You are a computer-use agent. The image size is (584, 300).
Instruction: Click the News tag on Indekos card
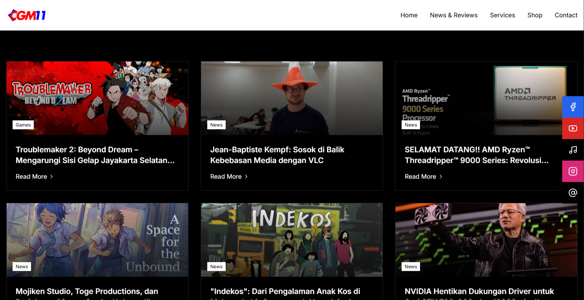(x=216, y=267)
